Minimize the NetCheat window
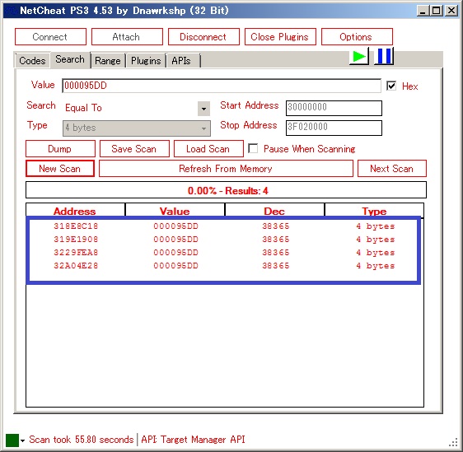Viewport: 463px width, 452px height. click(423, 12)
